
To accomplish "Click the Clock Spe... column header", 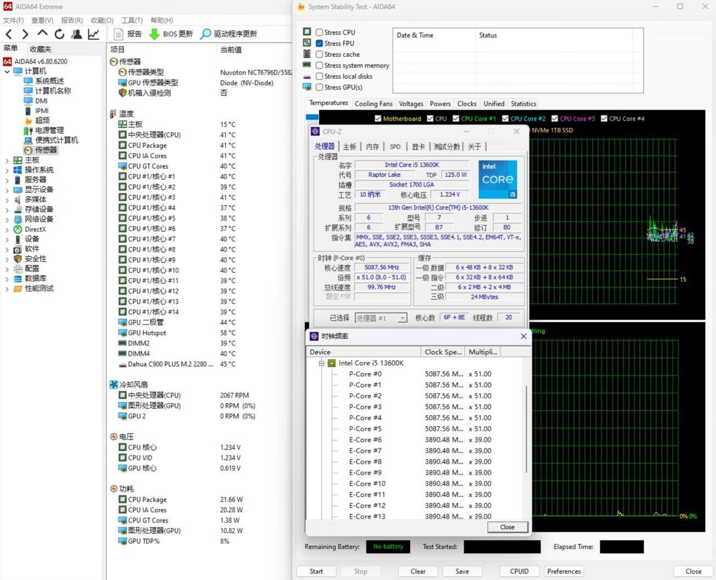I will tap(443, 352).
